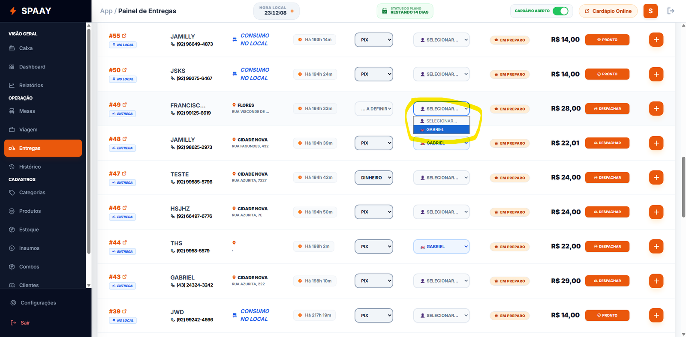Click the Cardápio Online button
The image size is (686, 337).
click(x=608, y=11)
